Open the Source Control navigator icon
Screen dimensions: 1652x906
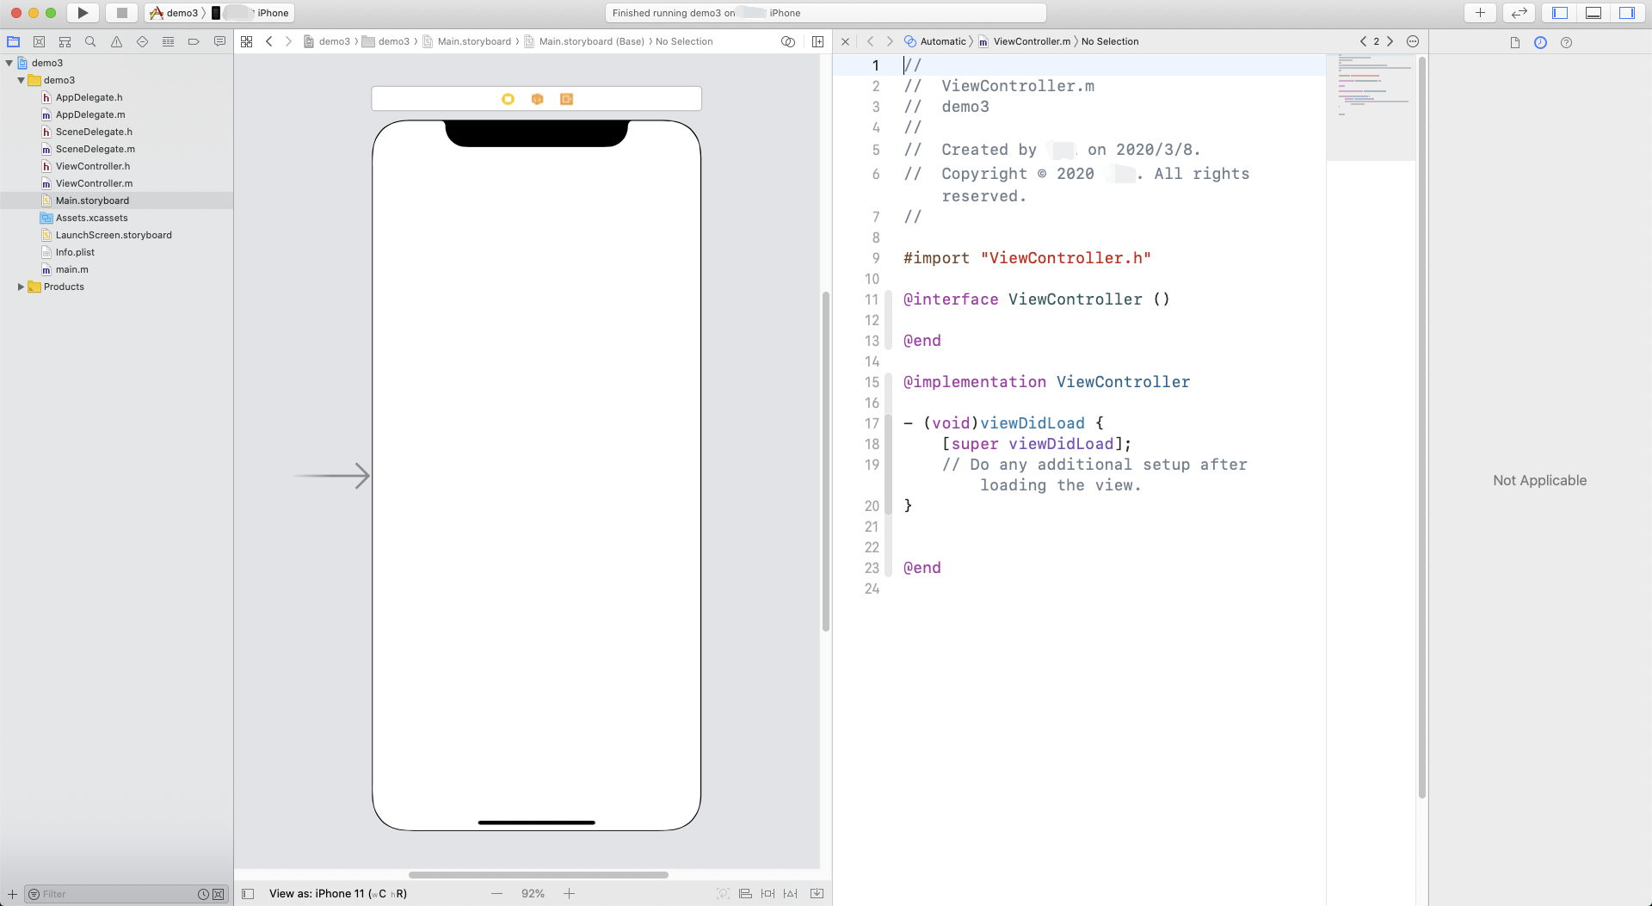(x=39, y=41)
